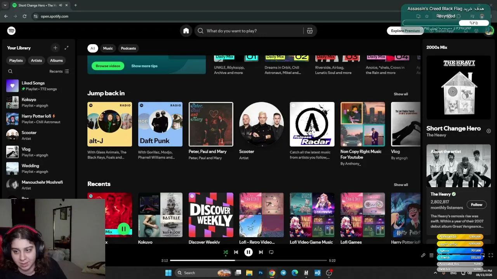Show all Jump back in items
The height and width of the screenshot is (279, 497).
(401, 94)
